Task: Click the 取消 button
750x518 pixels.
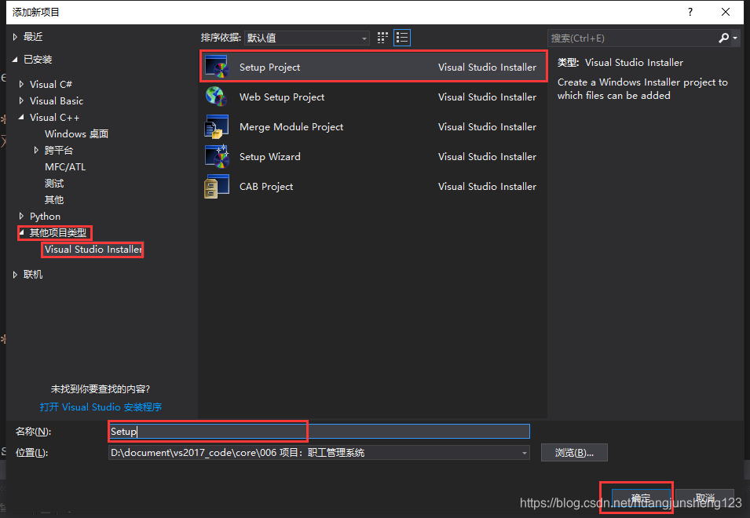Action: 705,498
